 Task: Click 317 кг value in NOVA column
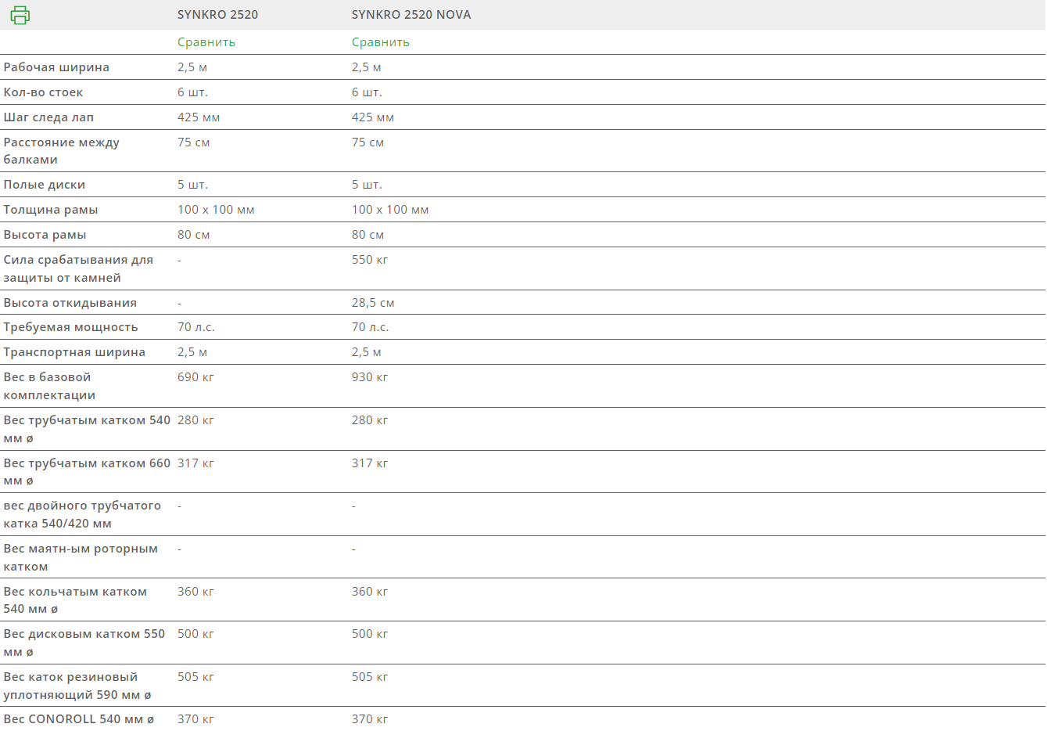[370, 463]
